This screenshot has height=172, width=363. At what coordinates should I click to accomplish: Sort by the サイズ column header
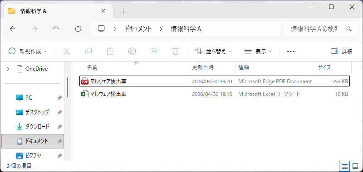point(334,67)
